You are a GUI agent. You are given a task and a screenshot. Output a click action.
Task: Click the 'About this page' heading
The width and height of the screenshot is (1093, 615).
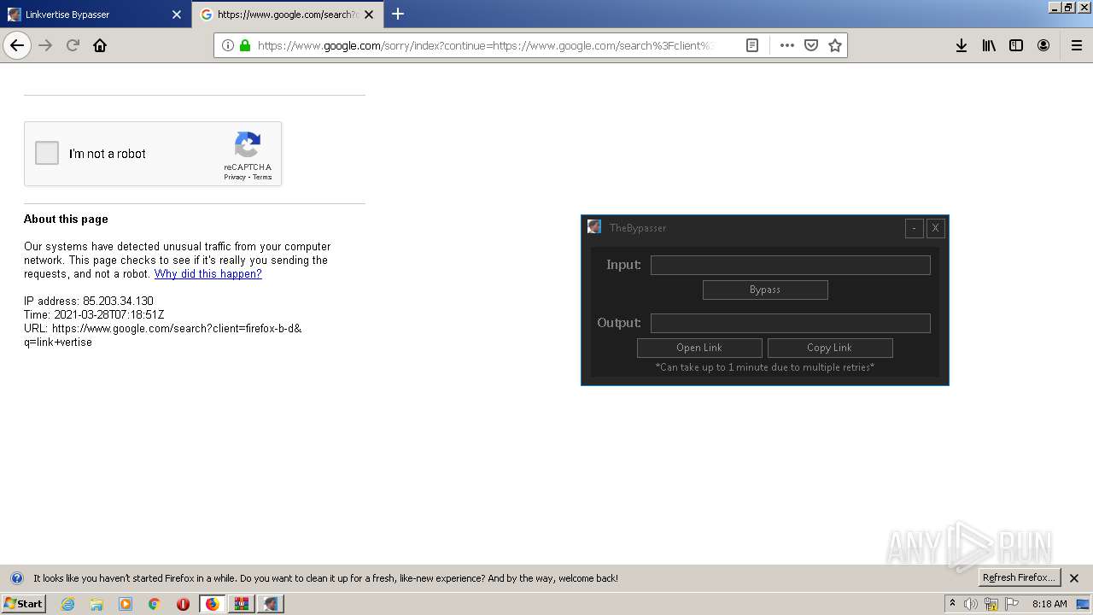coord(66,220)
